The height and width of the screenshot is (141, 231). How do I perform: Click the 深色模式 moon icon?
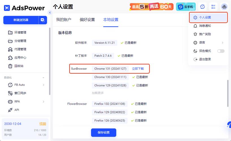[x=195, y=51]
